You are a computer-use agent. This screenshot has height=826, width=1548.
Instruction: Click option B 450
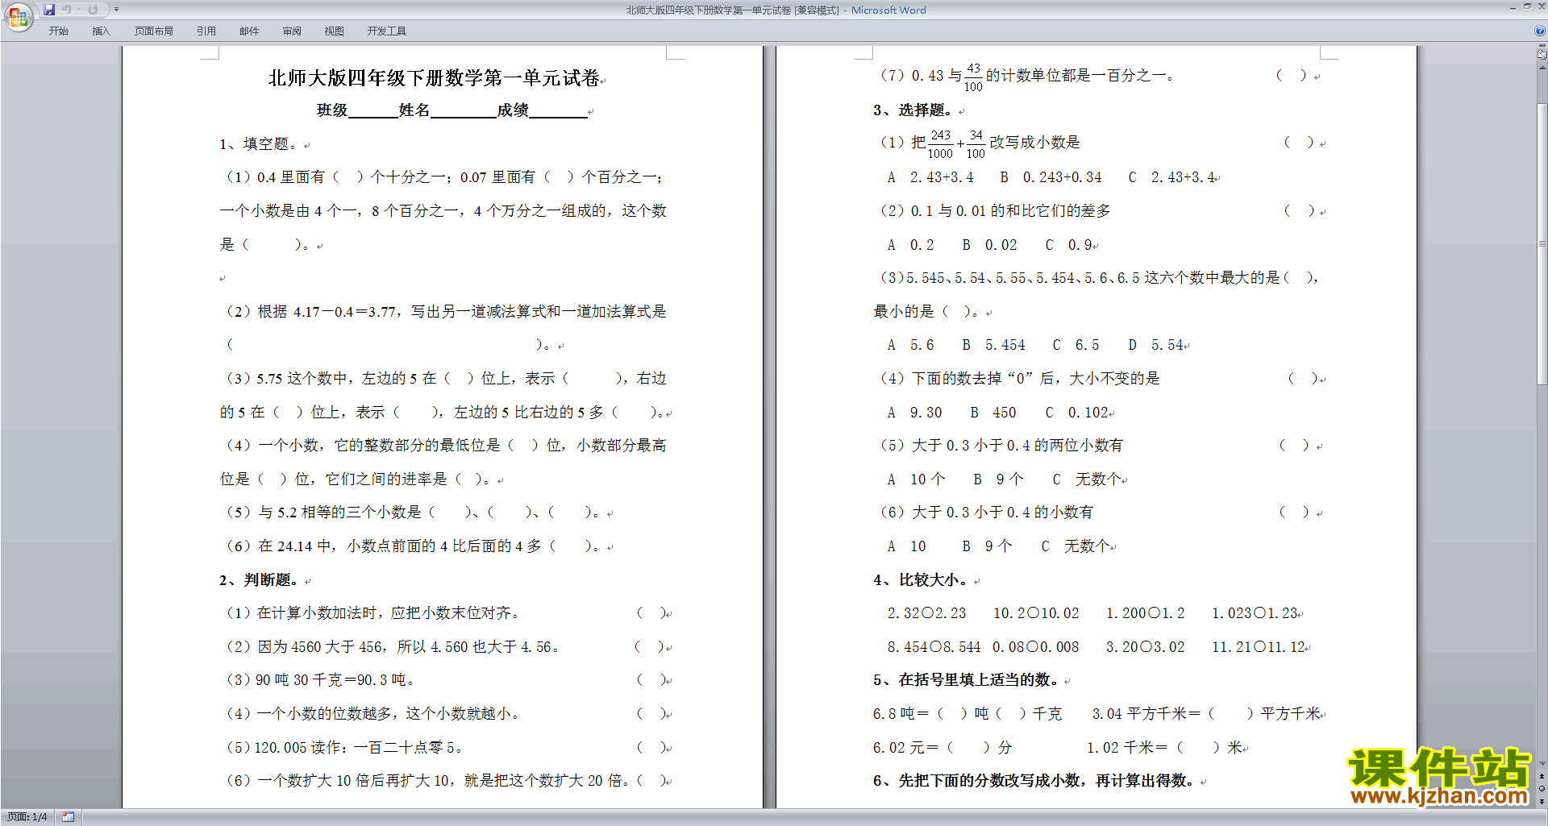tap(992, 413)
